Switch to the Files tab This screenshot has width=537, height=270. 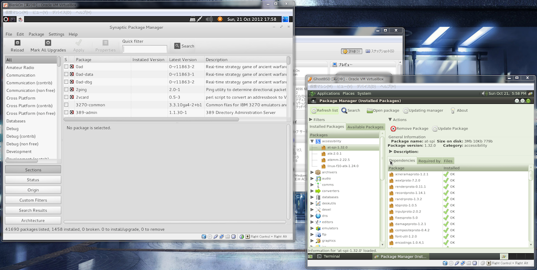click(x=448, y=161)
